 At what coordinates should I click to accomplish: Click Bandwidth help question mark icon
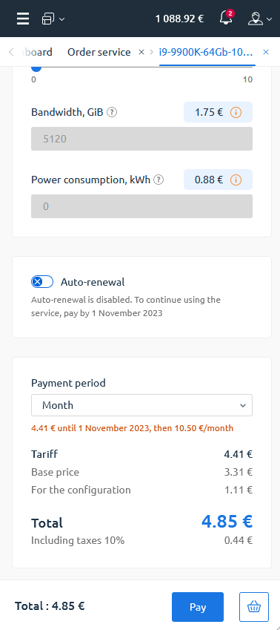pos(113,112)
